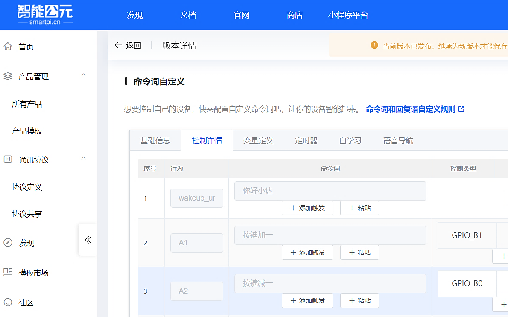Viewport: 508px width, 317px height.
Task: Click 粘贴 button in the 按键减一 row
Action: pyautogui.click(x=359, y=300)
